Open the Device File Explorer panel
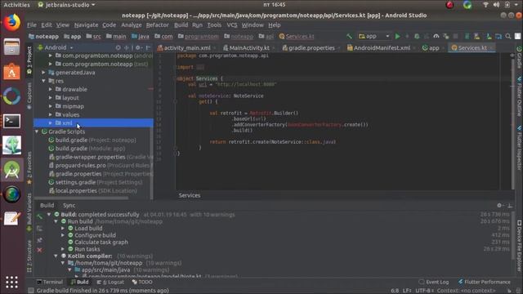The image size is (523, 294). click(520, 246)
